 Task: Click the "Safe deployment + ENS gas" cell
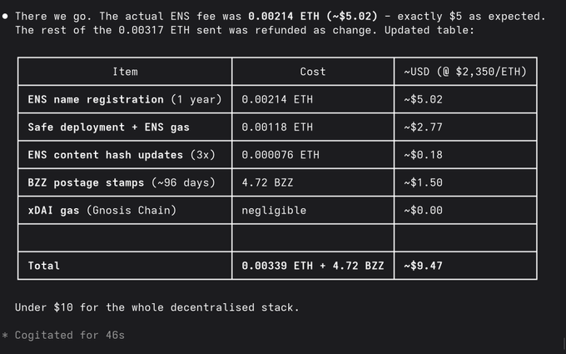[108, 127]
